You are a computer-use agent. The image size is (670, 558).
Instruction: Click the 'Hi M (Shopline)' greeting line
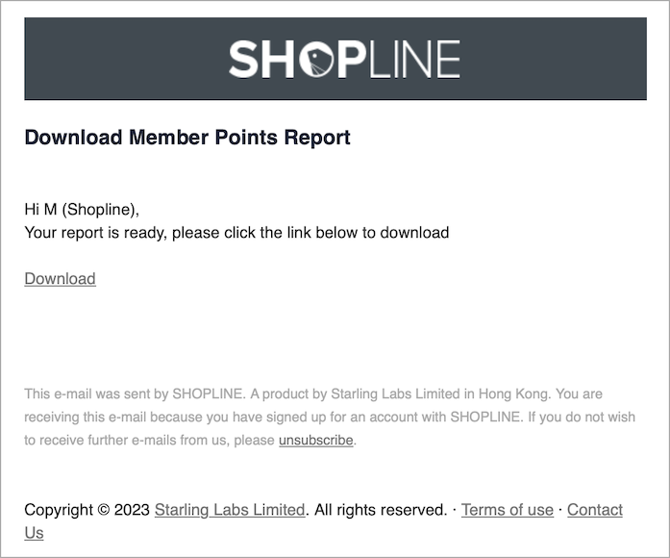(x=82, y=210)
